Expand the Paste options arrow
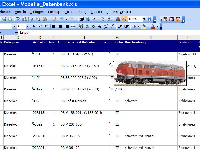This screenshot has height=150, width=200. click(x=49, y=19)
